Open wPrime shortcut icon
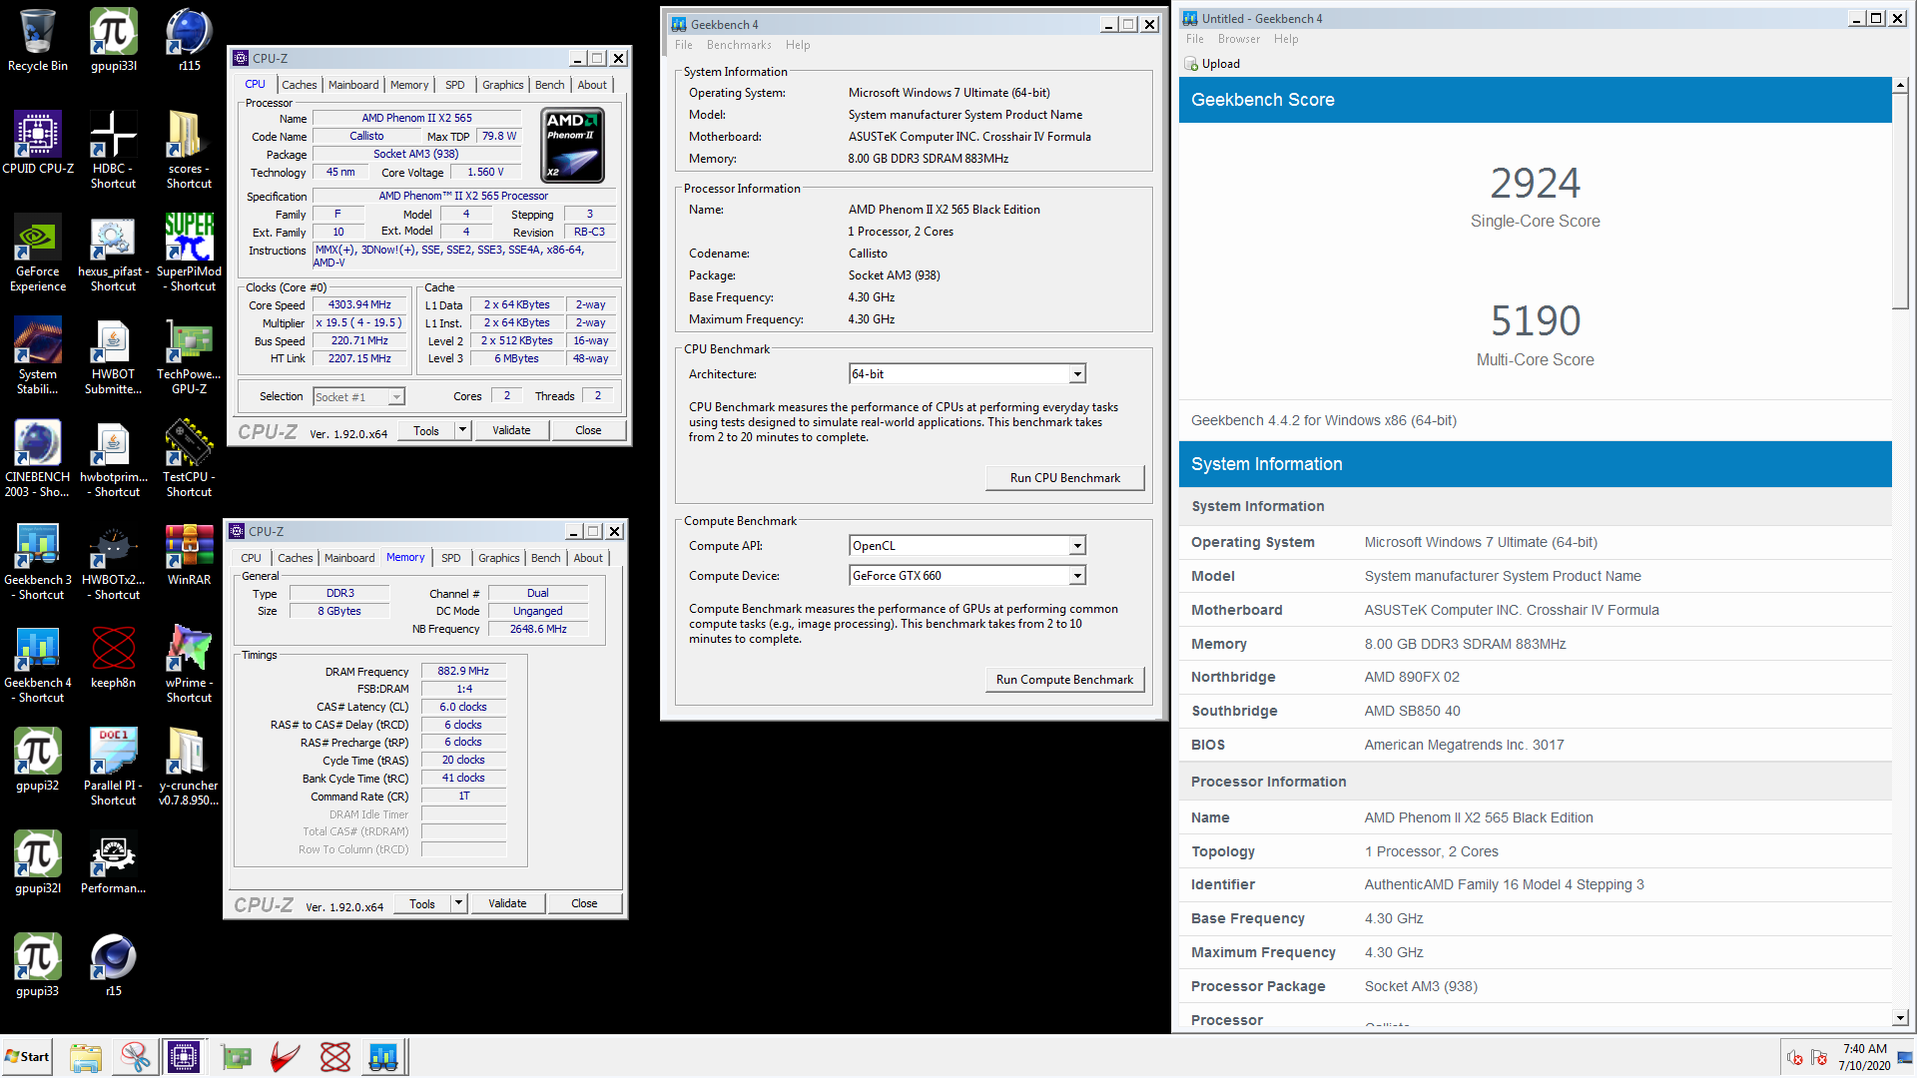The height and width of the screenshot is (1078, 1917). (x=190, y=664)
